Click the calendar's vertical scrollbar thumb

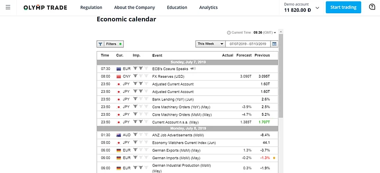(x=281, y=76)
